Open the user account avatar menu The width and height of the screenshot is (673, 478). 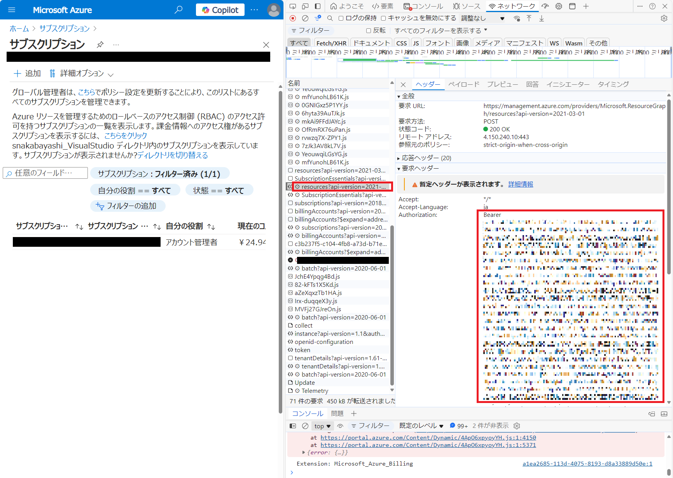coord(274,10)
